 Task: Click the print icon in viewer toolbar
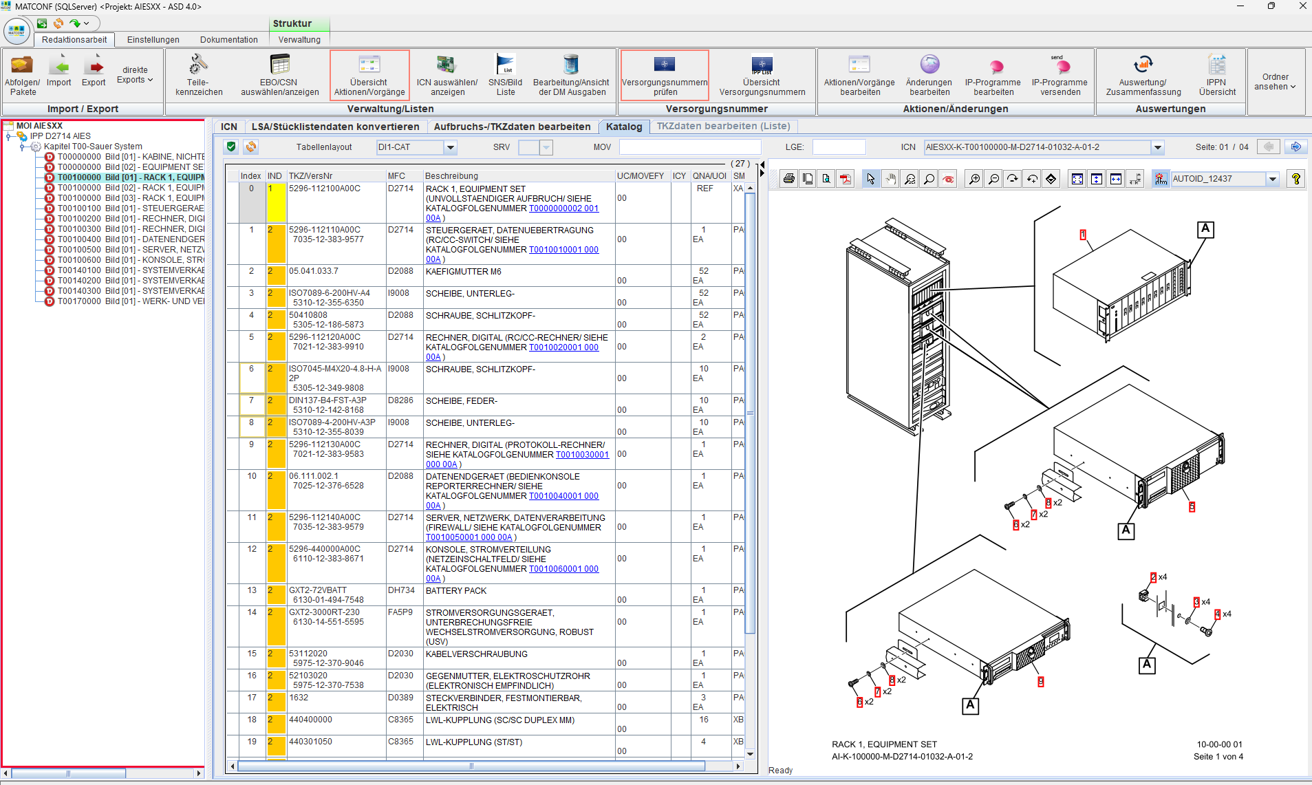[788, 179]
